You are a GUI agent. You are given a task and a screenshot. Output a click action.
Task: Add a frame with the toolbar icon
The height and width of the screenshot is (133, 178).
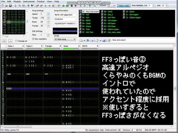(37, 6)
